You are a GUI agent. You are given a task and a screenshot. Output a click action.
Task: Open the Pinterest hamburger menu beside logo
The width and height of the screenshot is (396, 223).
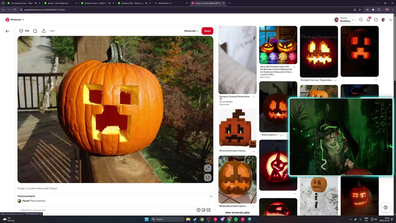[x=23, y=20]
